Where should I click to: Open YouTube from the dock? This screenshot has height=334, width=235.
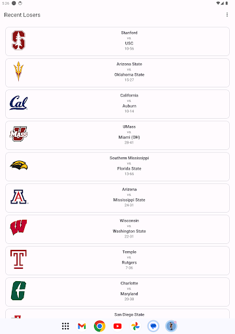[x=117, y=326]
